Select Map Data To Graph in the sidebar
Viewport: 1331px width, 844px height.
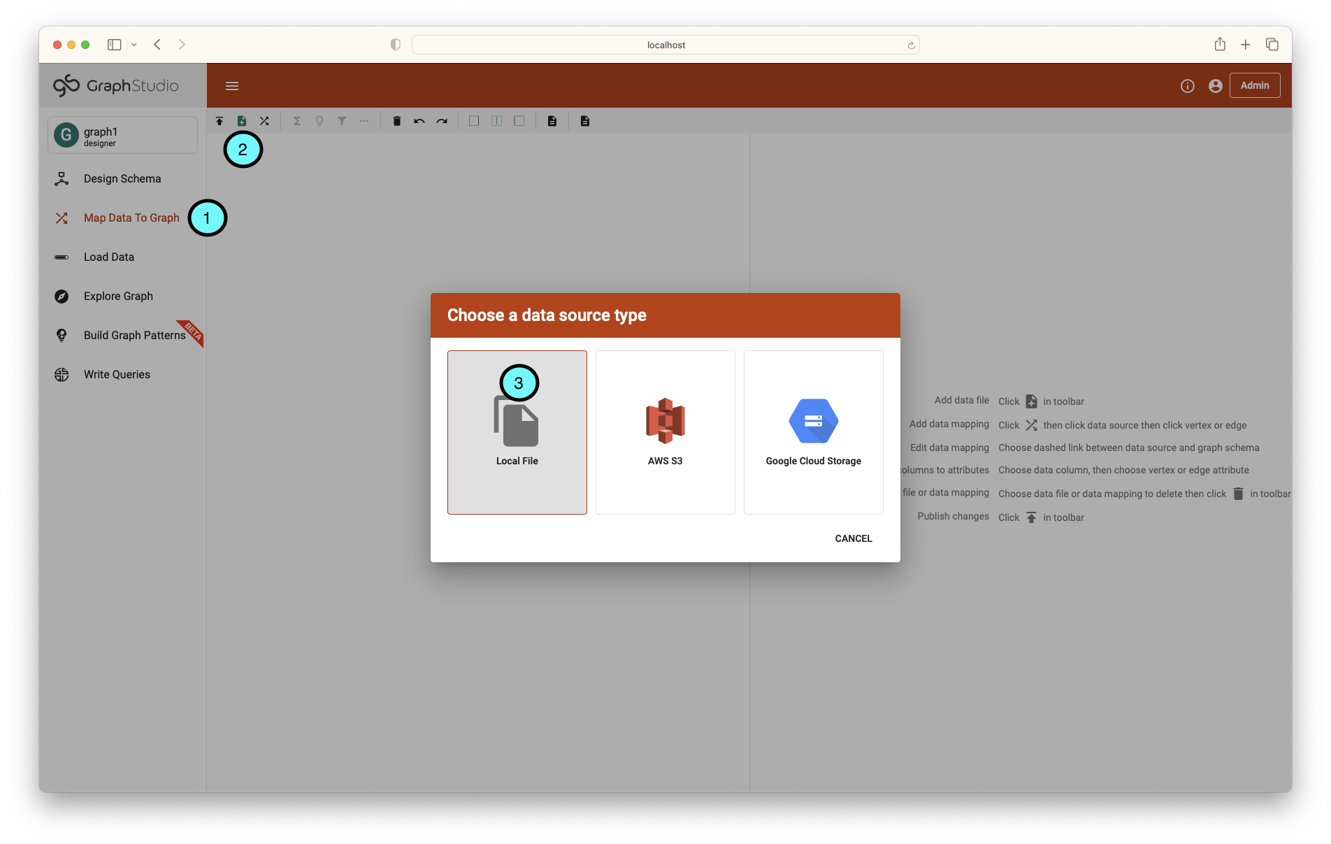click(122, 218)
